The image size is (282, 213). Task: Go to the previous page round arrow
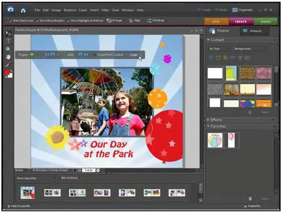[x=52, y=55]
